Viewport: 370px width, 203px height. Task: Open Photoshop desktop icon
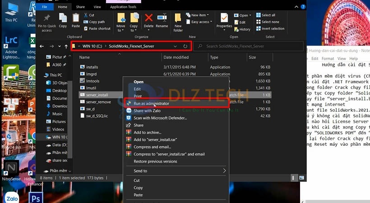(36, 198)
